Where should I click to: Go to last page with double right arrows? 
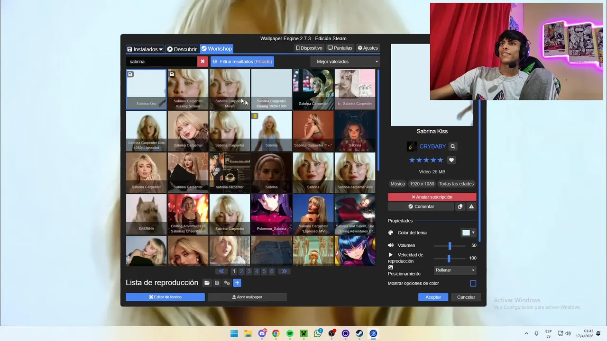click(284, 271)
